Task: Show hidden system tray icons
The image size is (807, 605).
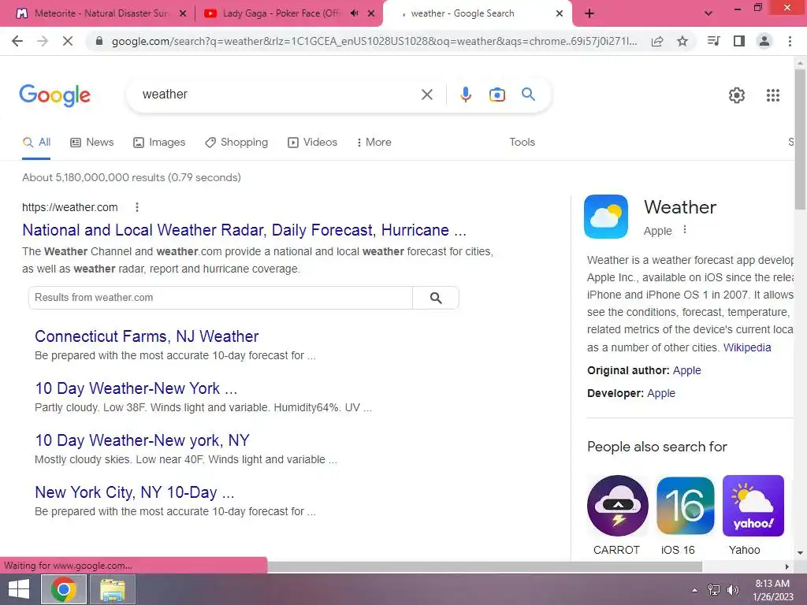Action: 695,590
